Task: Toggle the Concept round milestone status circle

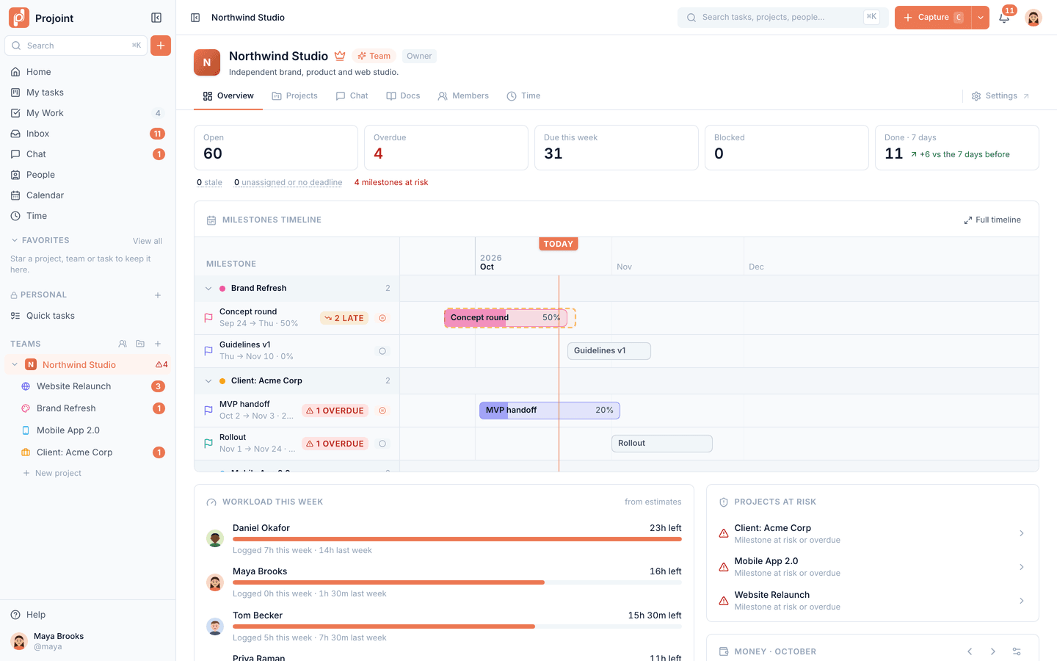Action: tap(382, 318)
